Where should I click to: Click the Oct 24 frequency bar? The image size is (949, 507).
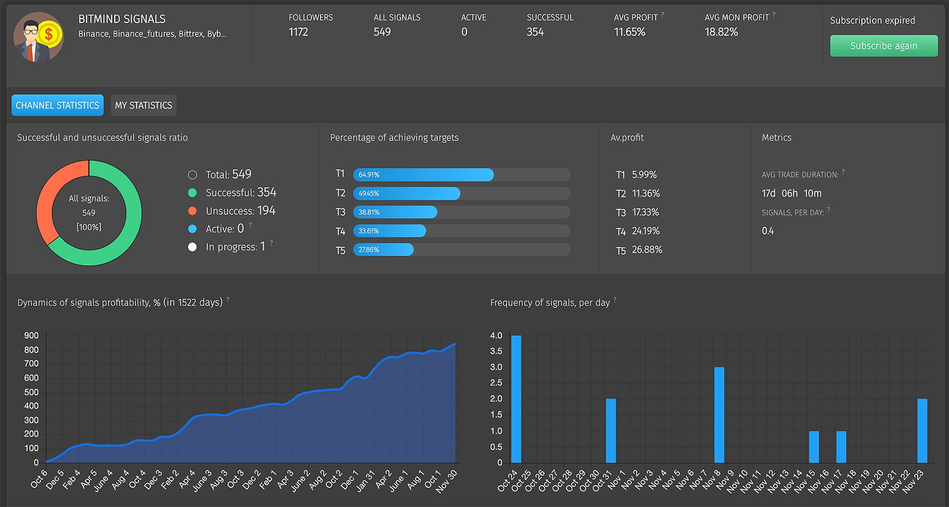pyautogui.click(x=516, y=399)
